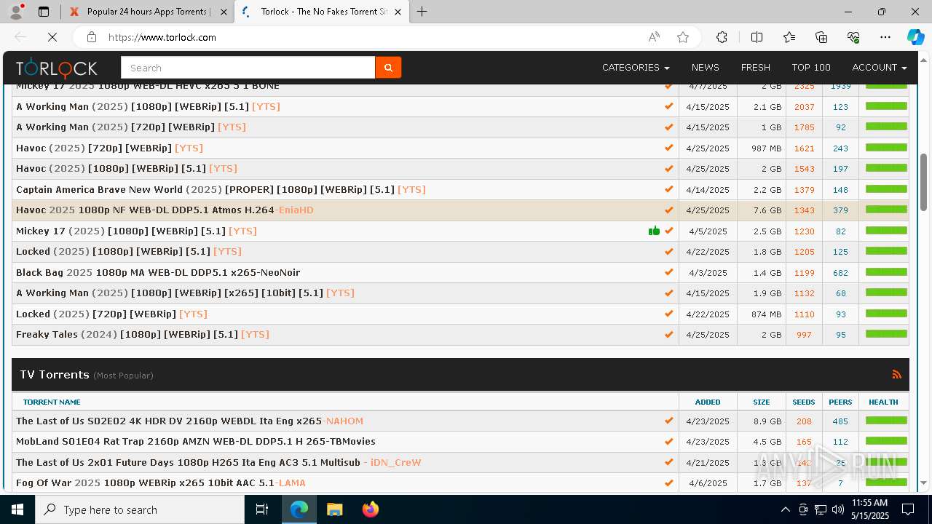
Task: Expand the CATEGORIES dropdown menu
Action: pos(636,68)
